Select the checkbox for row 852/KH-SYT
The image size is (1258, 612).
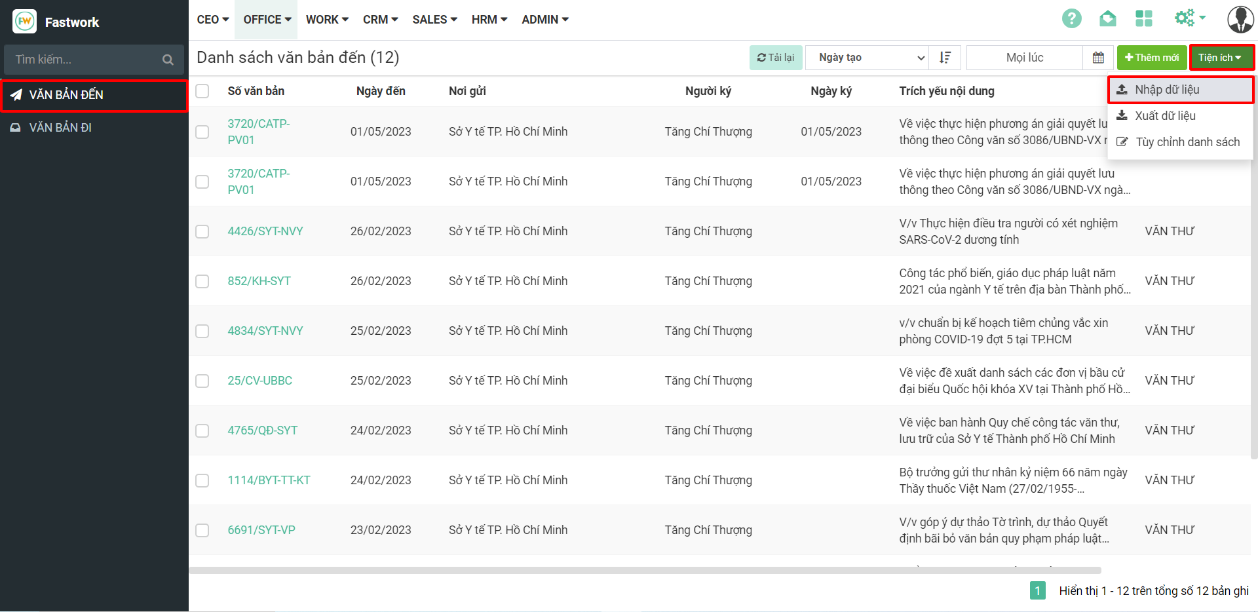pyautogui.click(x=202, y=281)
